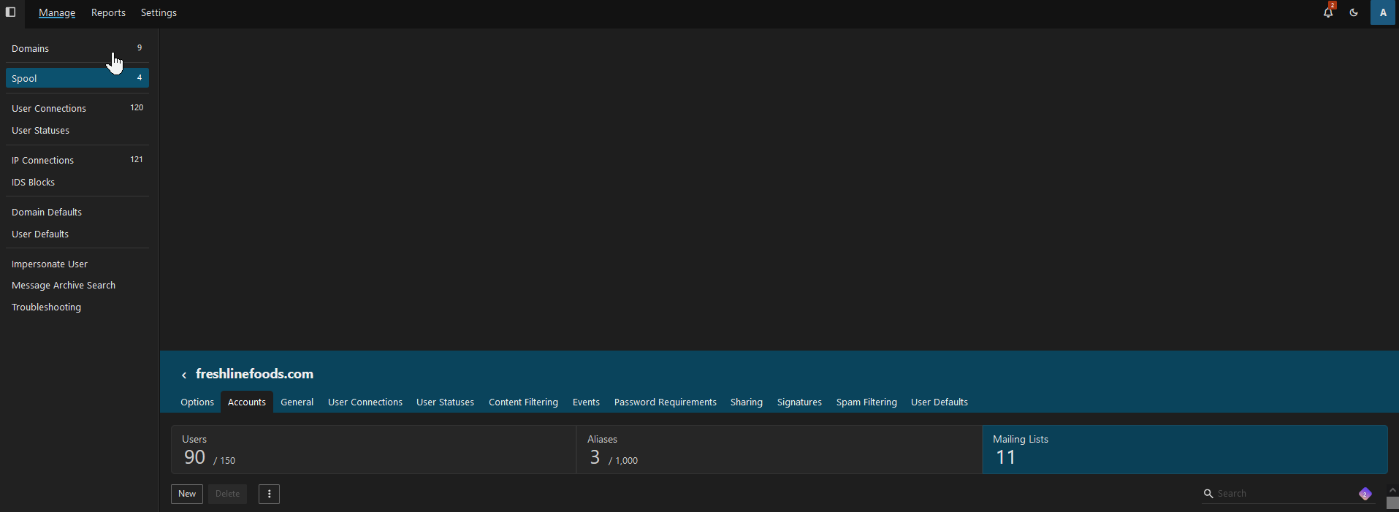
Task: Open the notifications bell
Action: click(1327, 12)
